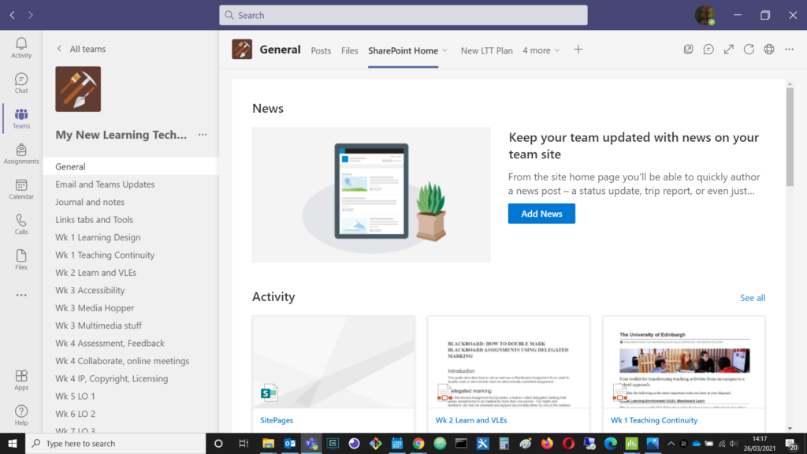The height and width of the screenshot is (454, 807).
Task: Go back using the navigation arrow
Action: 13,16
